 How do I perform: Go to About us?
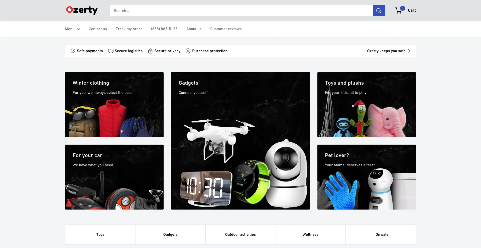pos(194,29)
